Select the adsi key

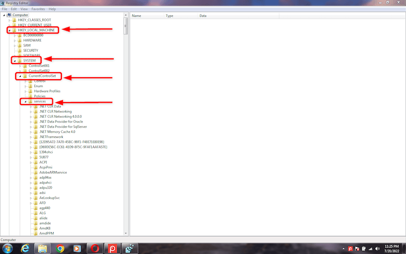tap(43, 193)
